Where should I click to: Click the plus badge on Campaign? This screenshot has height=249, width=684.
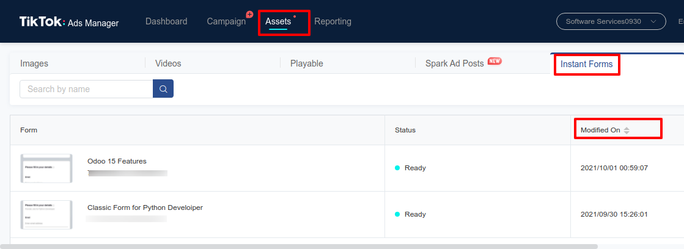point(249,15)
